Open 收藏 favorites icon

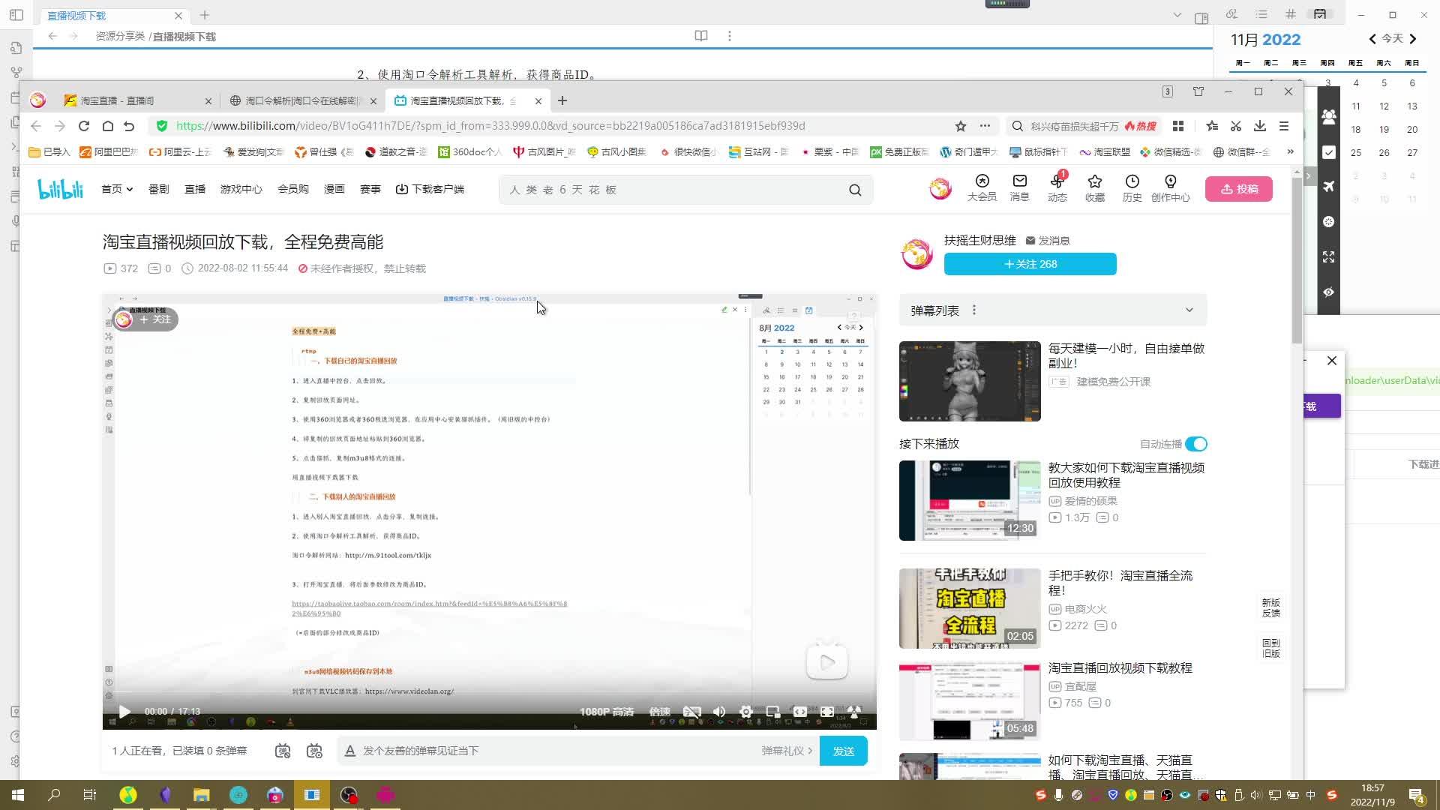(1095, 187)
